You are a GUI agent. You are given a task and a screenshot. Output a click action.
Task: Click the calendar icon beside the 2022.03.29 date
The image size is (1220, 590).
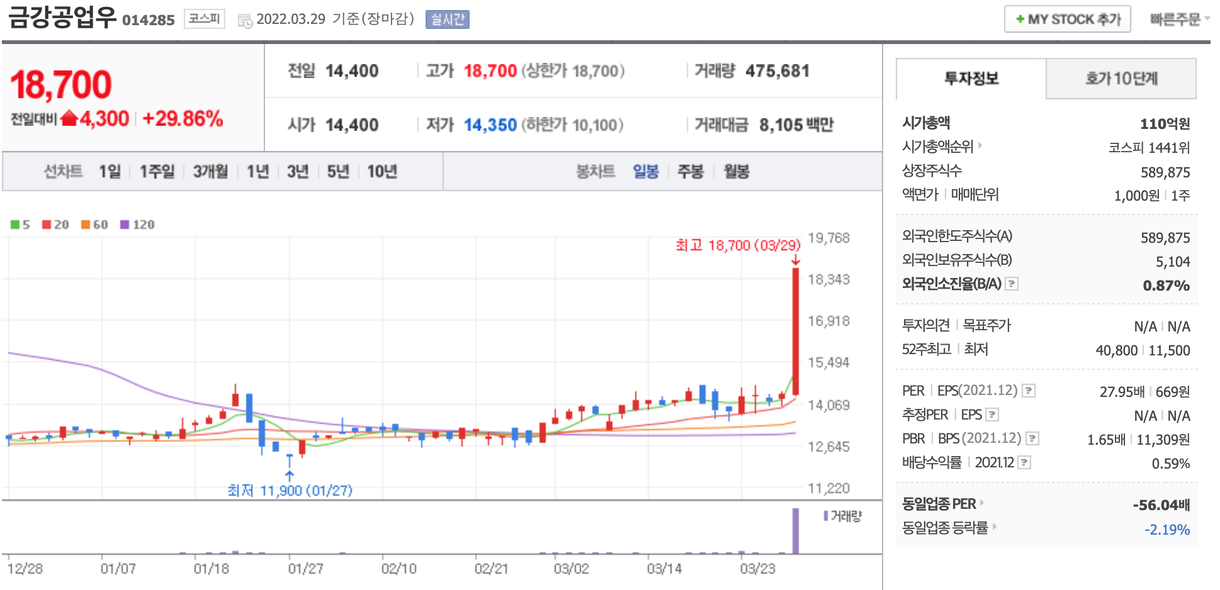click(245, 21)
